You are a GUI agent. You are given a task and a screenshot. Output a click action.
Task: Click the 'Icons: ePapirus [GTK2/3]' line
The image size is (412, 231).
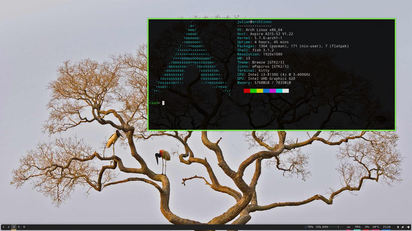(263, 66)
